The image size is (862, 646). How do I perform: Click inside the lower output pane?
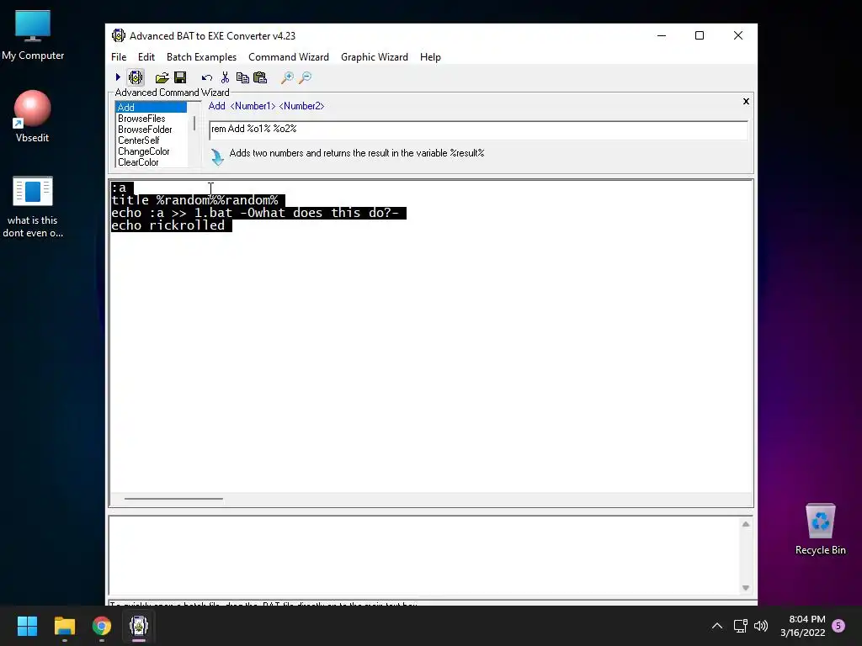click(x=424, y=555)
